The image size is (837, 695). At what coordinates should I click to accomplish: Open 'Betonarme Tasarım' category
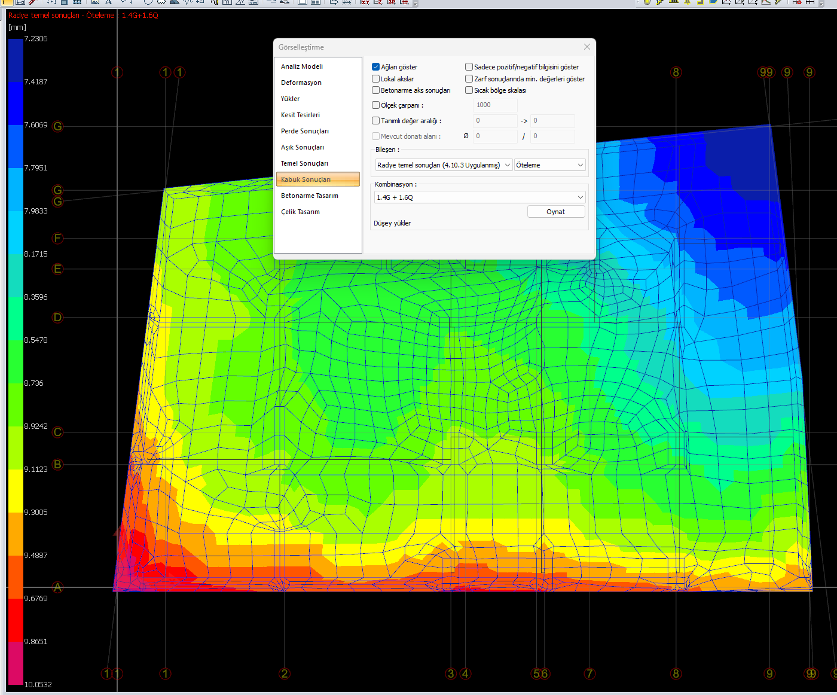tap(309, 196)
